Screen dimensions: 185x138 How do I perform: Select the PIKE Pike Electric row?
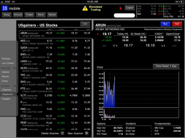coord(55,110)
